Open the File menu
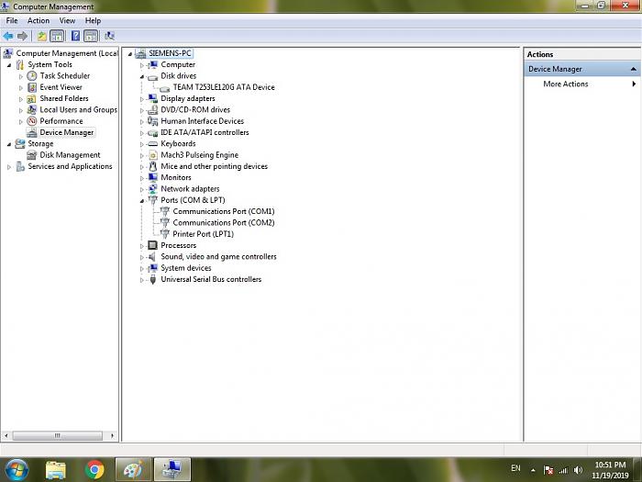The image size is (642, 482). click(12, 20)
